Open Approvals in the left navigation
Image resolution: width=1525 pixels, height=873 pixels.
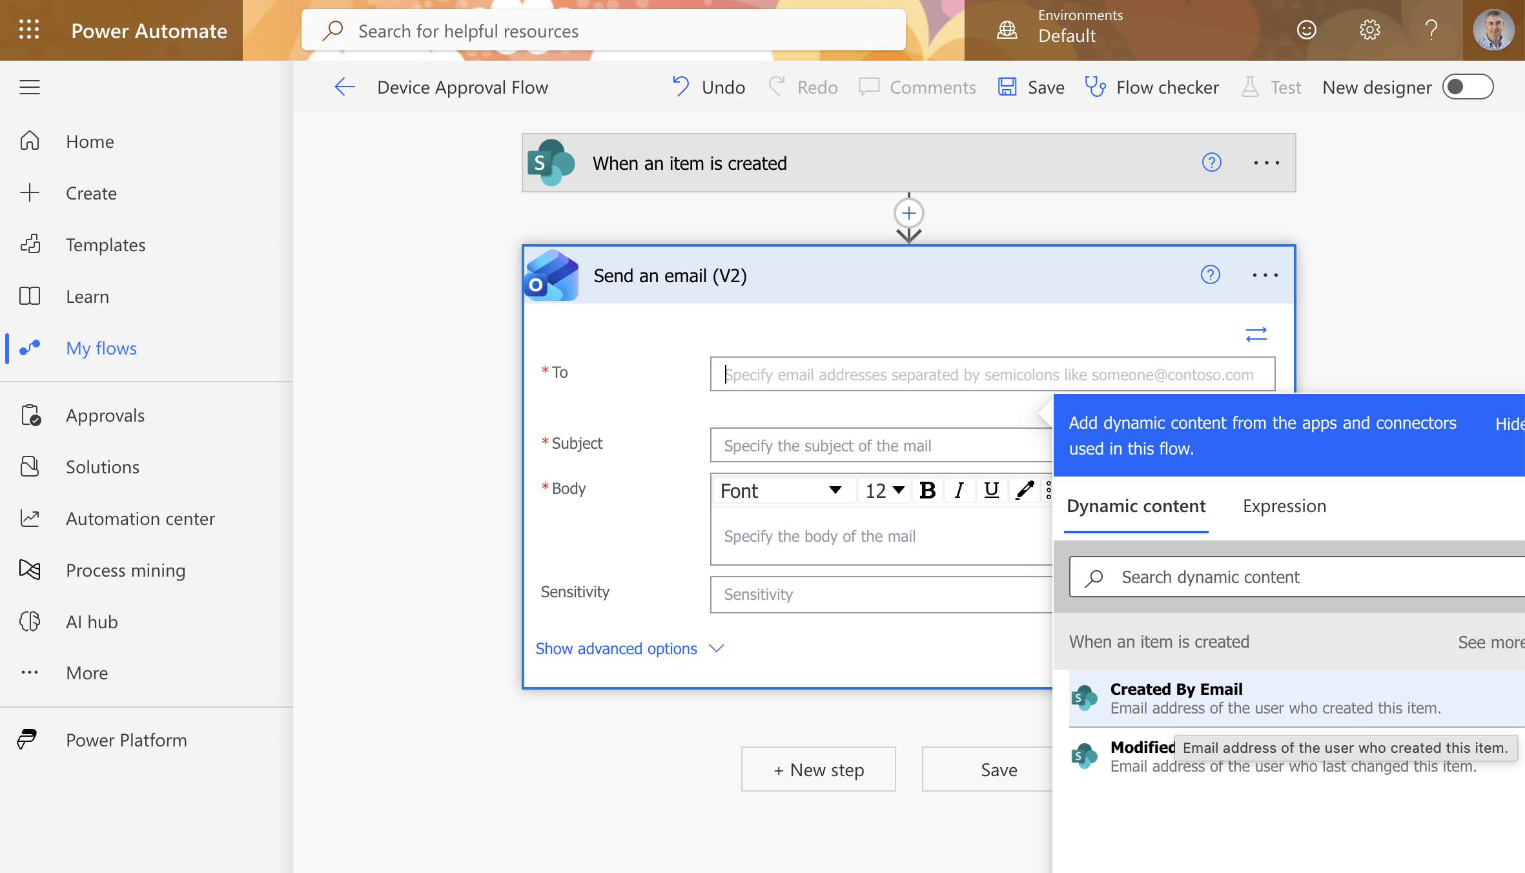pos(105,415)
